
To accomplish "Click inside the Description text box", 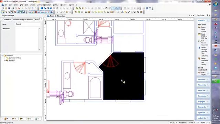I will click(x=27, y=39).
